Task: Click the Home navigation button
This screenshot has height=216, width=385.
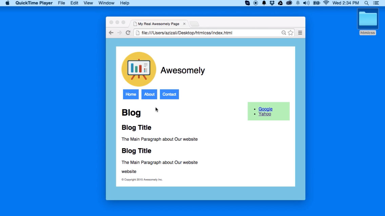Action: (131, 94)
